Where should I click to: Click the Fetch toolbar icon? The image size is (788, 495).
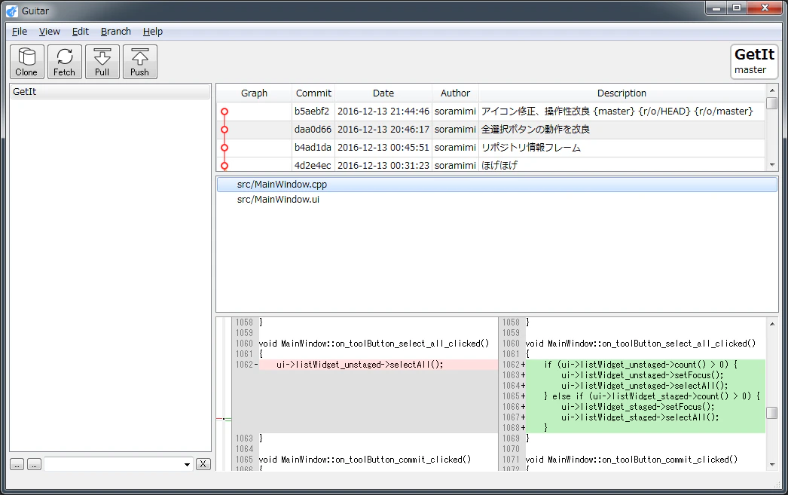[64, 61]
